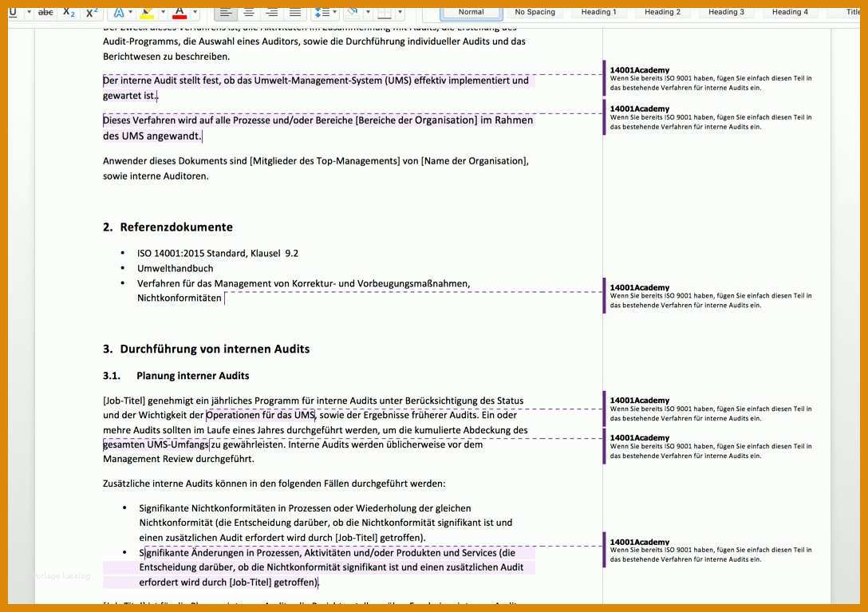
Task: Click commented phrase 'Operationen für das UMS'
Action: point(260,415)
